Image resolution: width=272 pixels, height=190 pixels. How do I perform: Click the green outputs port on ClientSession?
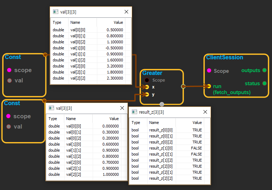264,70
